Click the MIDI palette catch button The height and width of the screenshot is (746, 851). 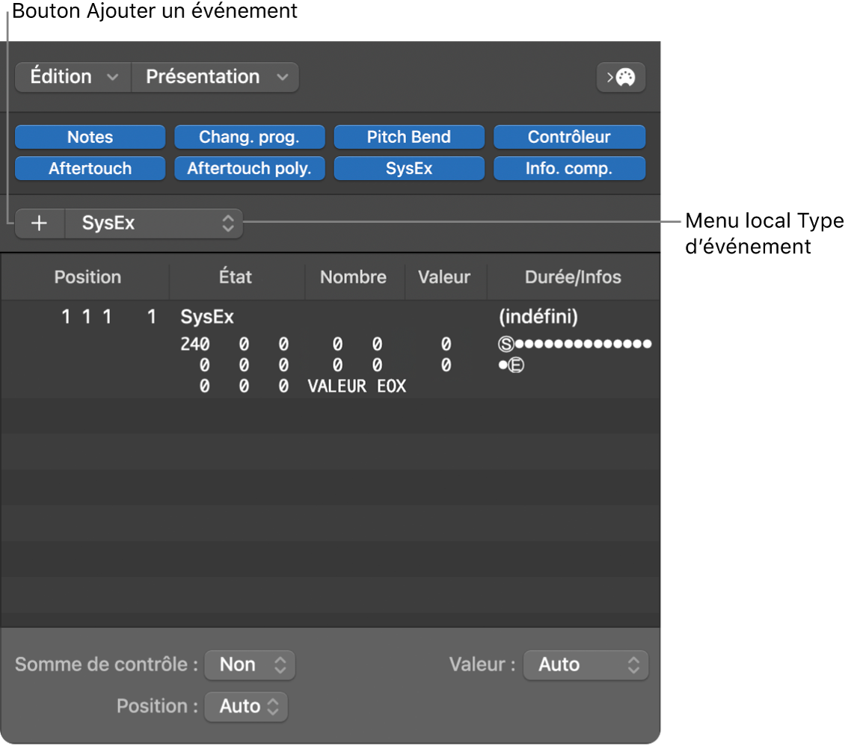tap(621, 77)
